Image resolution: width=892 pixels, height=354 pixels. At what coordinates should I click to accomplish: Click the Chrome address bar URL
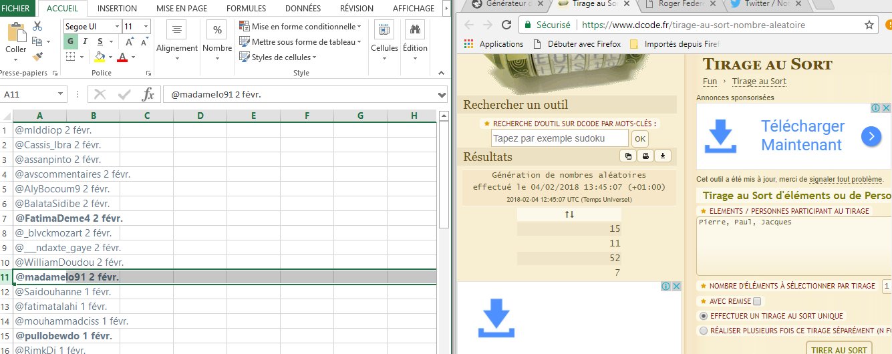693,25
